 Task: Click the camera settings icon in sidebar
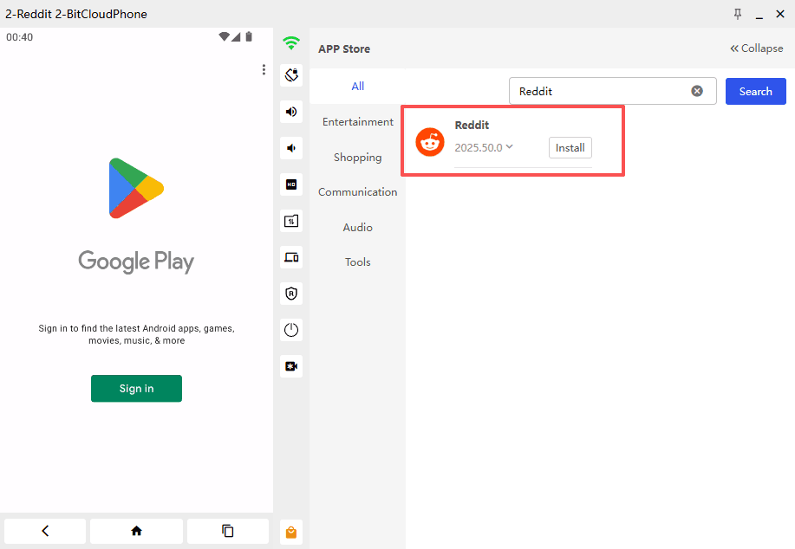(291, 366)
